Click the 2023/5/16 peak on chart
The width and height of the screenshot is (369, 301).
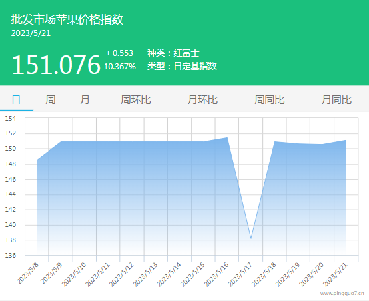[227, 137]
